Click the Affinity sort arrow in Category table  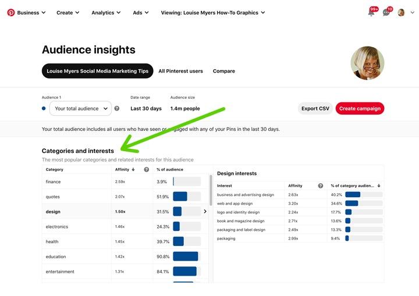point(133,169)
